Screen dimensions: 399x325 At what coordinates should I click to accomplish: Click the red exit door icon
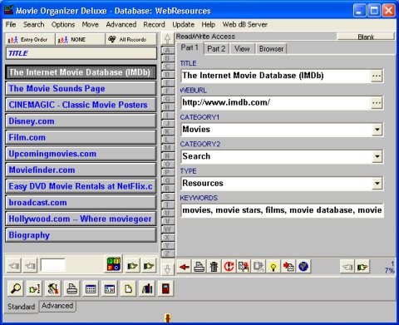[165, 288]
